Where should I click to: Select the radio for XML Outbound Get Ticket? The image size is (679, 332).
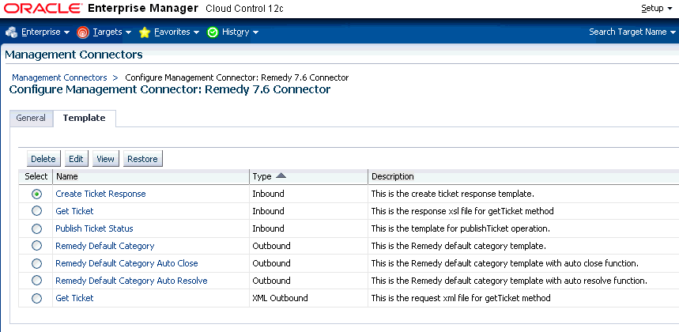pyautogui.click(x=37, y=298)
